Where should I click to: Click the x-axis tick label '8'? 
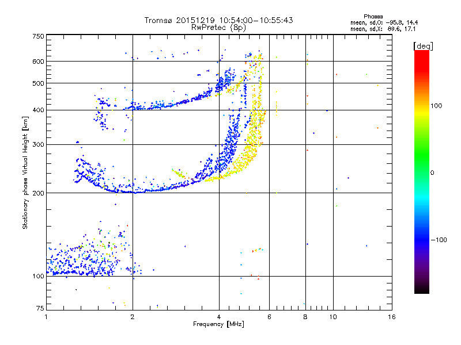(x=305, y=317)
